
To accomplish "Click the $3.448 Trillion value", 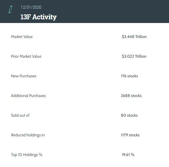I will 134,37.
